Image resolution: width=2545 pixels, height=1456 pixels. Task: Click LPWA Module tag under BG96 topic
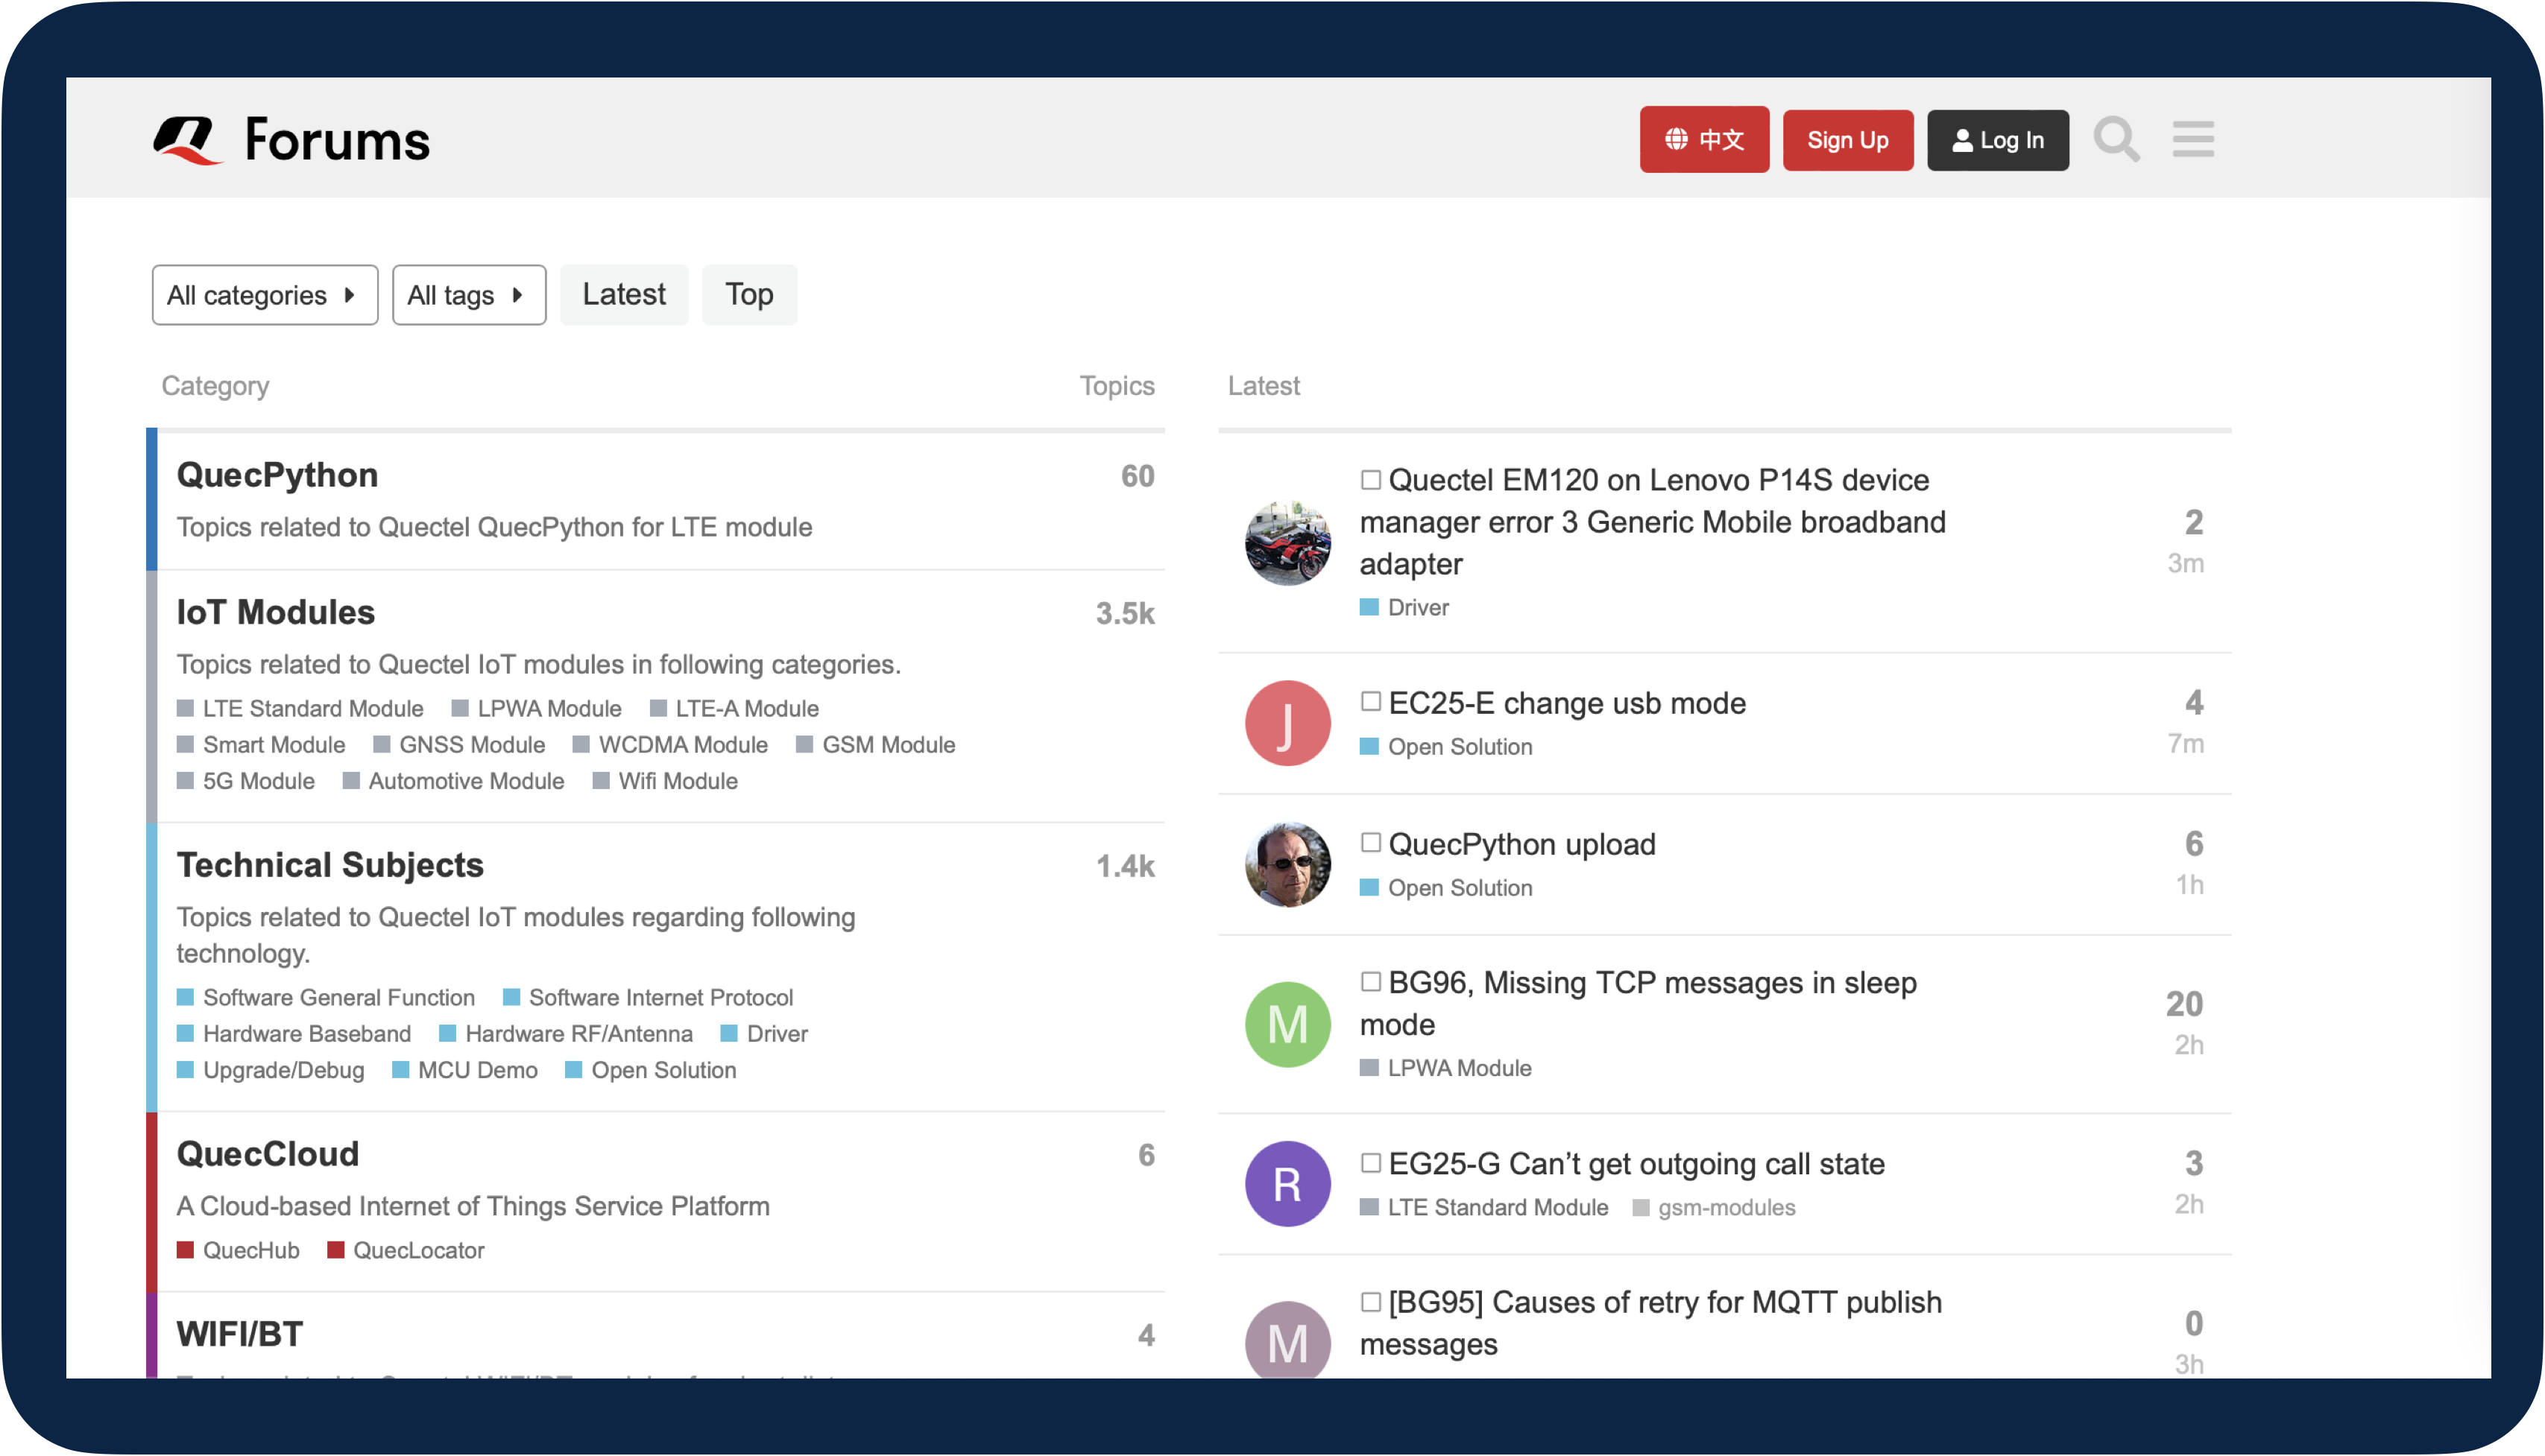coord(1445,1068)
